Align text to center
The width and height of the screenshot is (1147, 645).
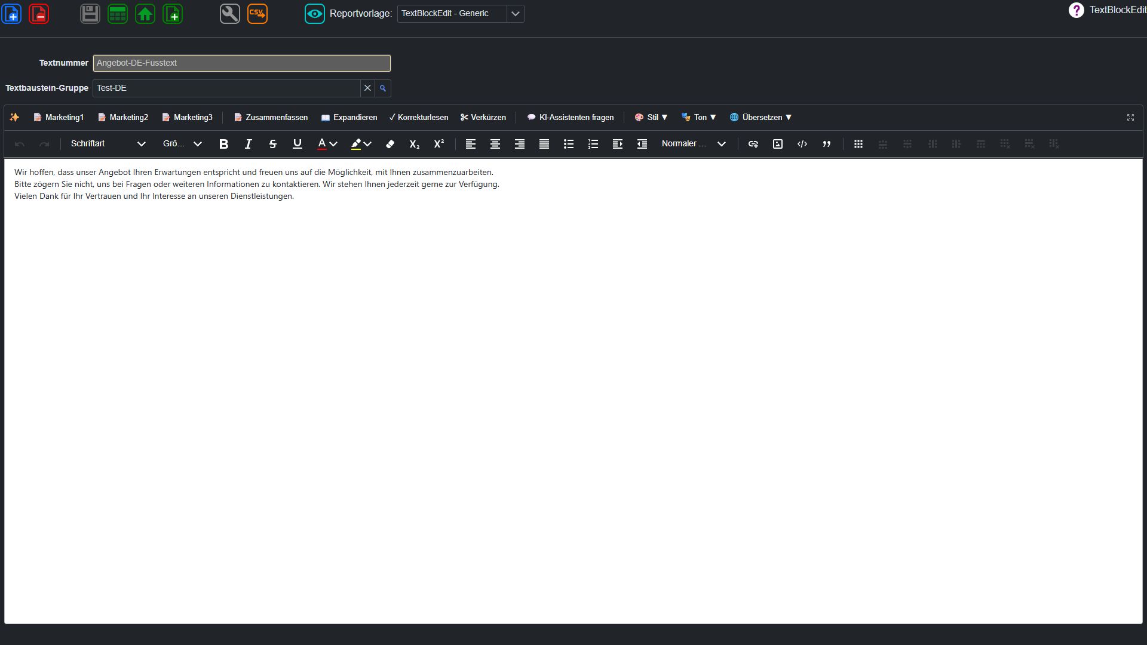click(495, 144)
